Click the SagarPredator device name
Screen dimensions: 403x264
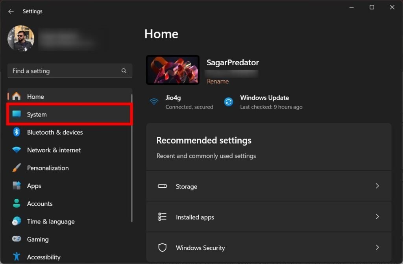233,63
